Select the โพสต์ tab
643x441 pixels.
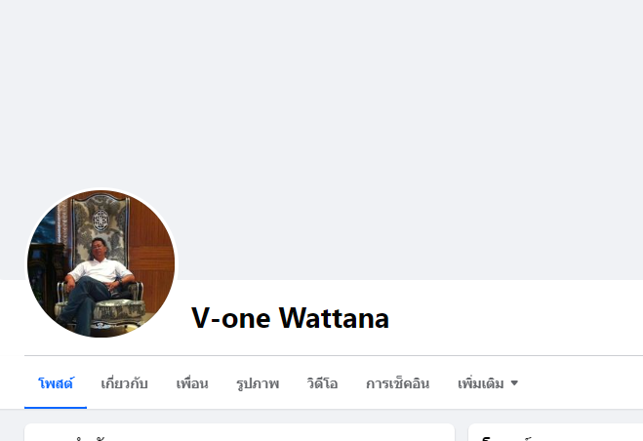(x=56, y=383)
